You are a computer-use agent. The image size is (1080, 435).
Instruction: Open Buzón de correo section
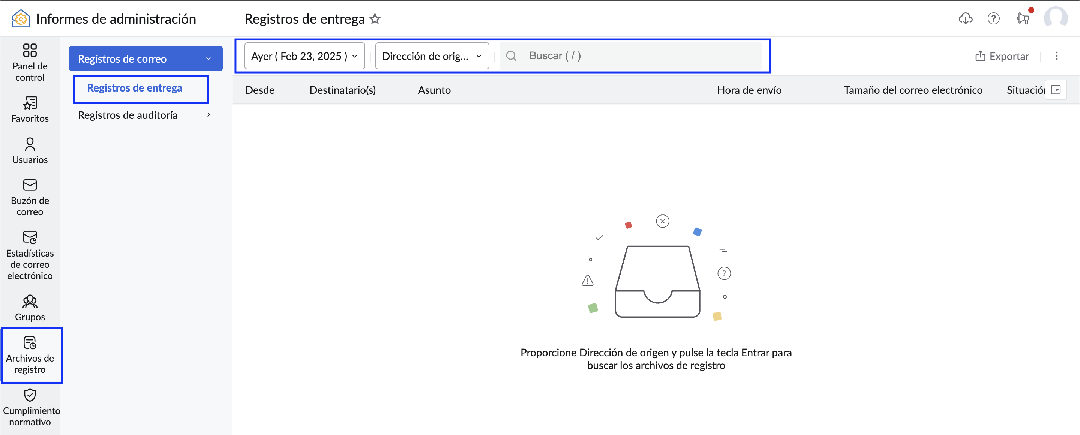30,197
